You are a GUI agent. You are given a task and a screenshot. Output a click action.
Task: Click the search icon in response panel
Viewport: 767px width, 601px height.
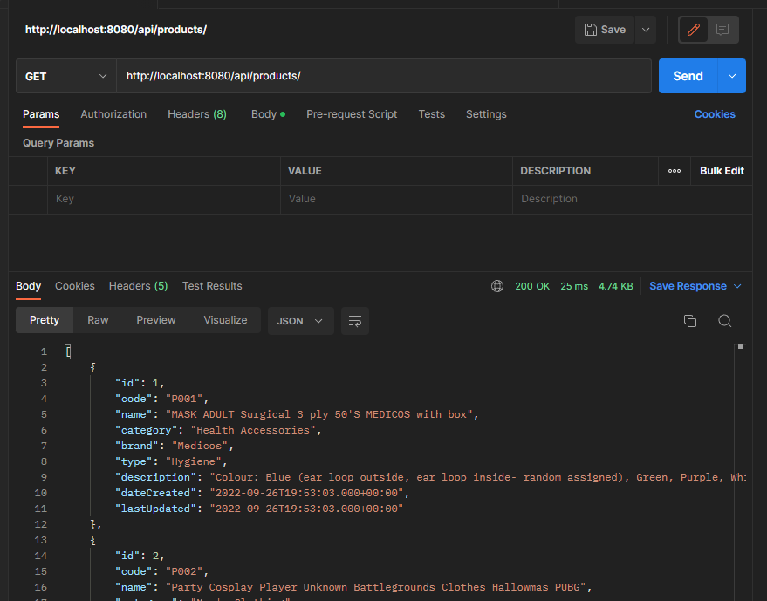click(x=724, y=321)
